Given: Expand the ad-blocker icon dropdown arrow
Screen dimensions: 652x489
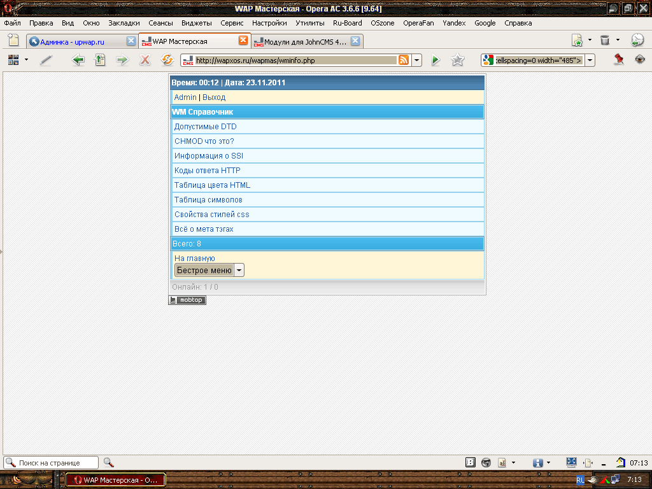Looking at the screenshot, I should coord(514,462).
